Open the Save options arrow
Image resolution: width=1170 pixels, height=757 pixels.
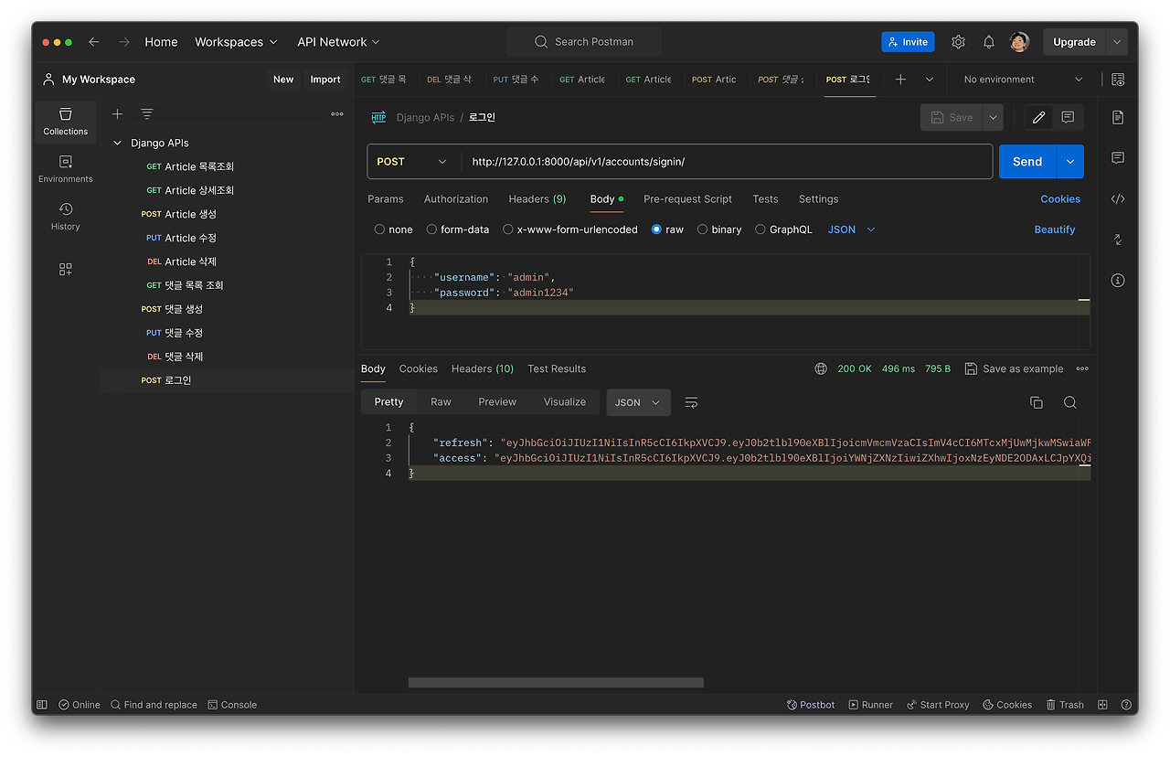tap(993, 117)
